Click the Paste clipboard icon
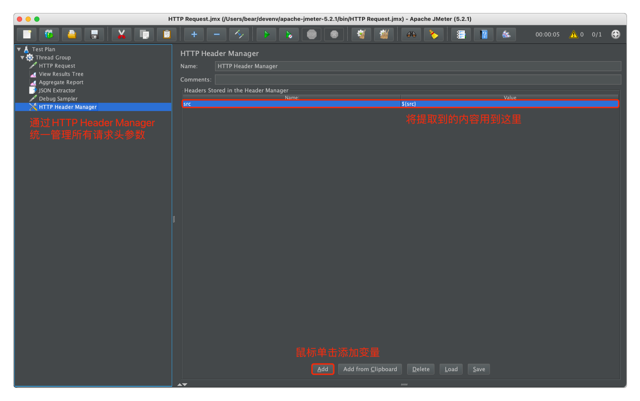640x401 pixels. [167, 34]
